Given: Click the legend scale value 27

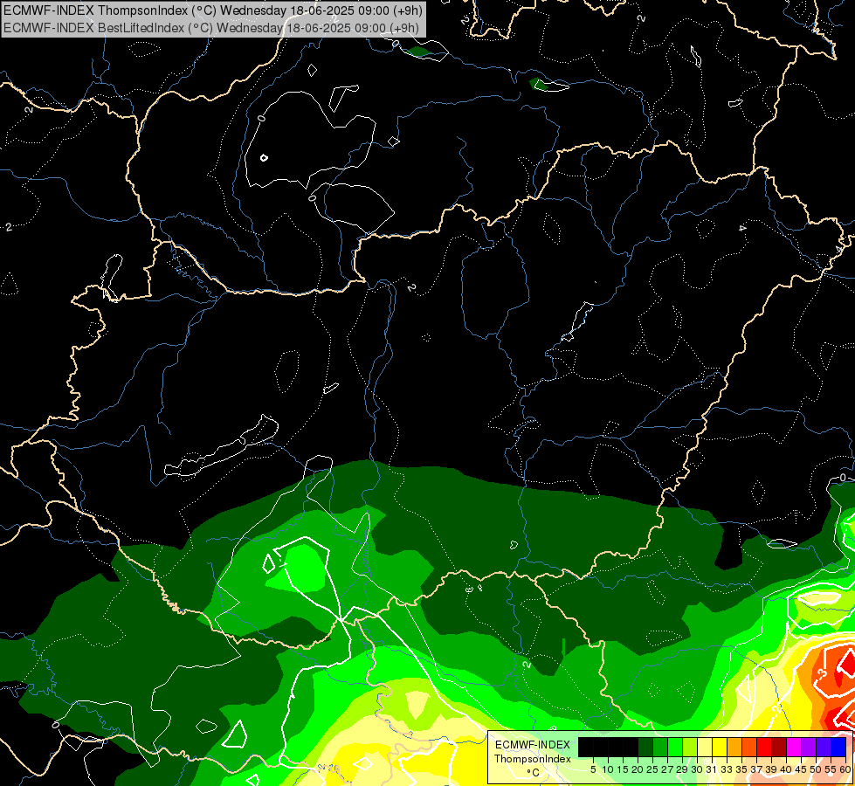Looking at the screenshot, I should point(668,769).
